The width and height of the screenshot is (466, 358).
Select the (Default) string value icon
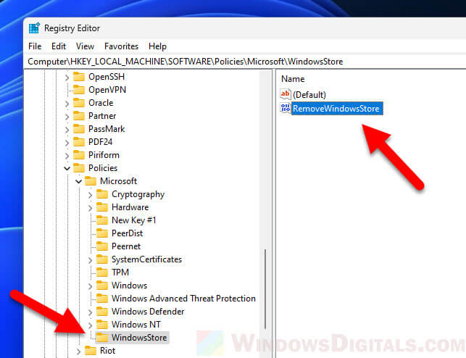pyautogui.click(x=285, y=94)
